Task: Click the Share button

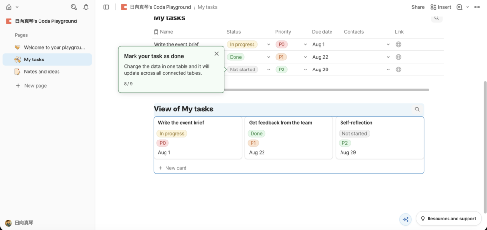Action: pyautogui.click(x=418, y=7)
